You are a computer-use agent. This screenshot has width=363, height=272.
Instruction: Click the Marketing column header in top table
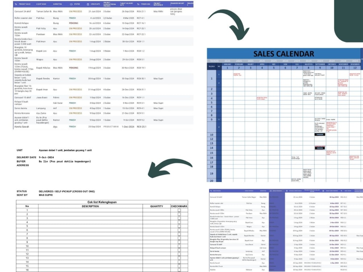coord(57,4)
